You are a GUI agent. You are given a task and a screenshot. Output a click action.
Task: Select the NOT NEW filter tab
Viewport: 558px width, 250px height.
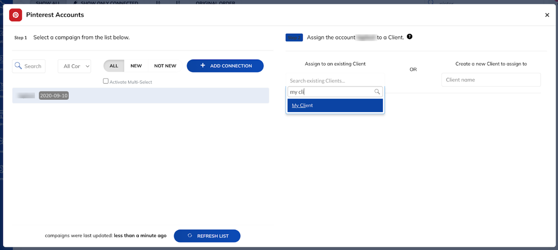tap(165, 66)
